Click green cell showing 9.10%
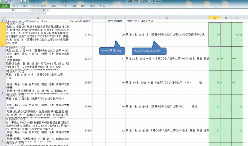The height and width of the screenshot is (146, 248). coord(237,35)
